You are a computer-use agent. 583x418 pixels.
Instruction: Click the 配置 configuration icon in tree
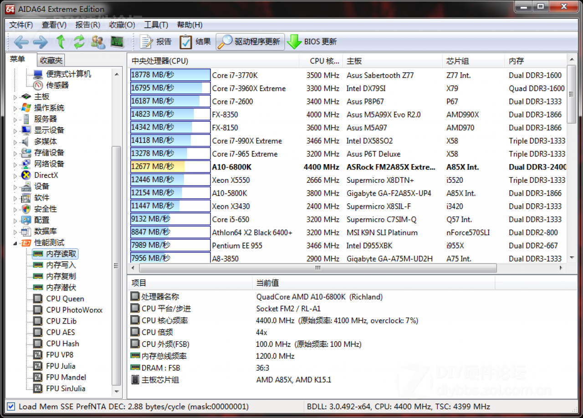point(26,220)
